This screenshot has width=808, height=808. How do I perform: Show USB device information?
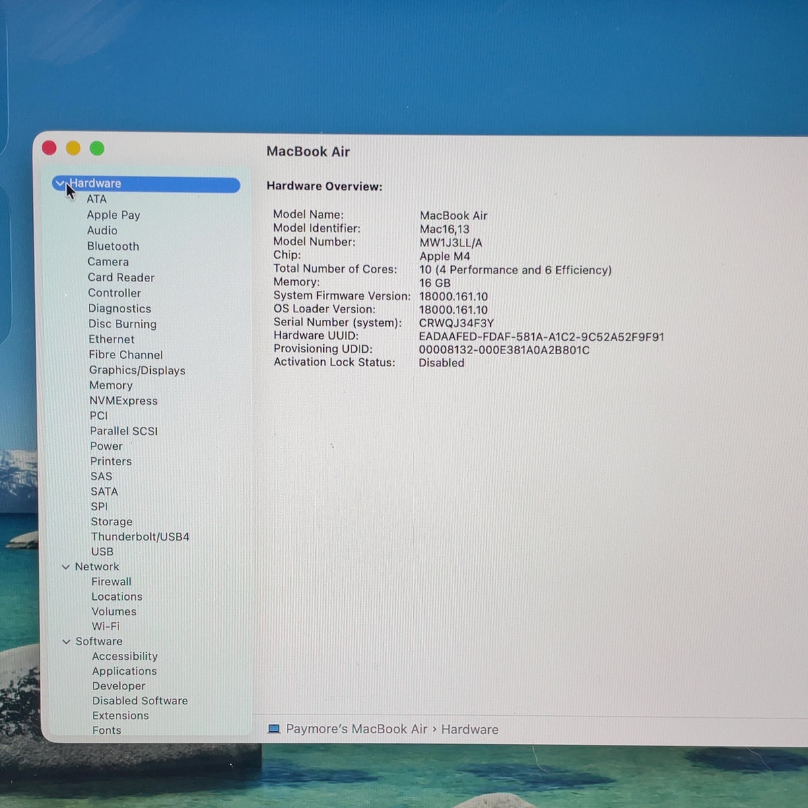(102, 551)
